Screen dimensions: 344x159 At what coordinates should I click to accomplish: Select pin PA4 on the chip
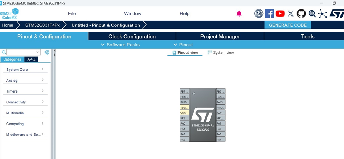pyautogui.click(x=221, y=139)
